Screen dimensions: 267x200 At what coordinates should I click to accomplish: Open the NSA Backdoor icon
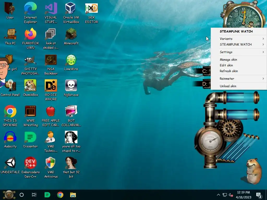[x=51, y=60]
